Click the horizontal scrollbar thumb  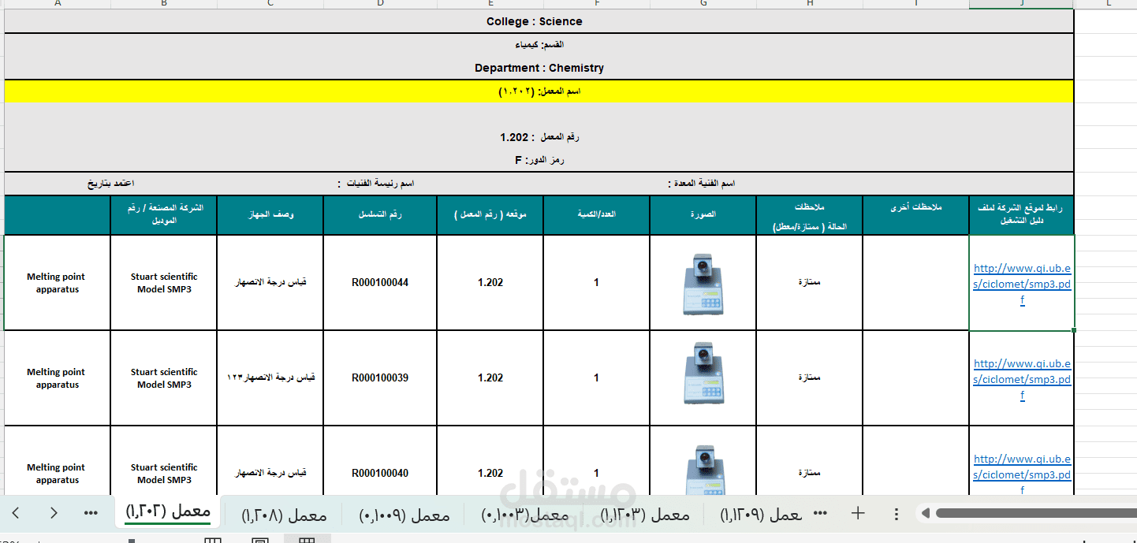tap(1035, 514)
